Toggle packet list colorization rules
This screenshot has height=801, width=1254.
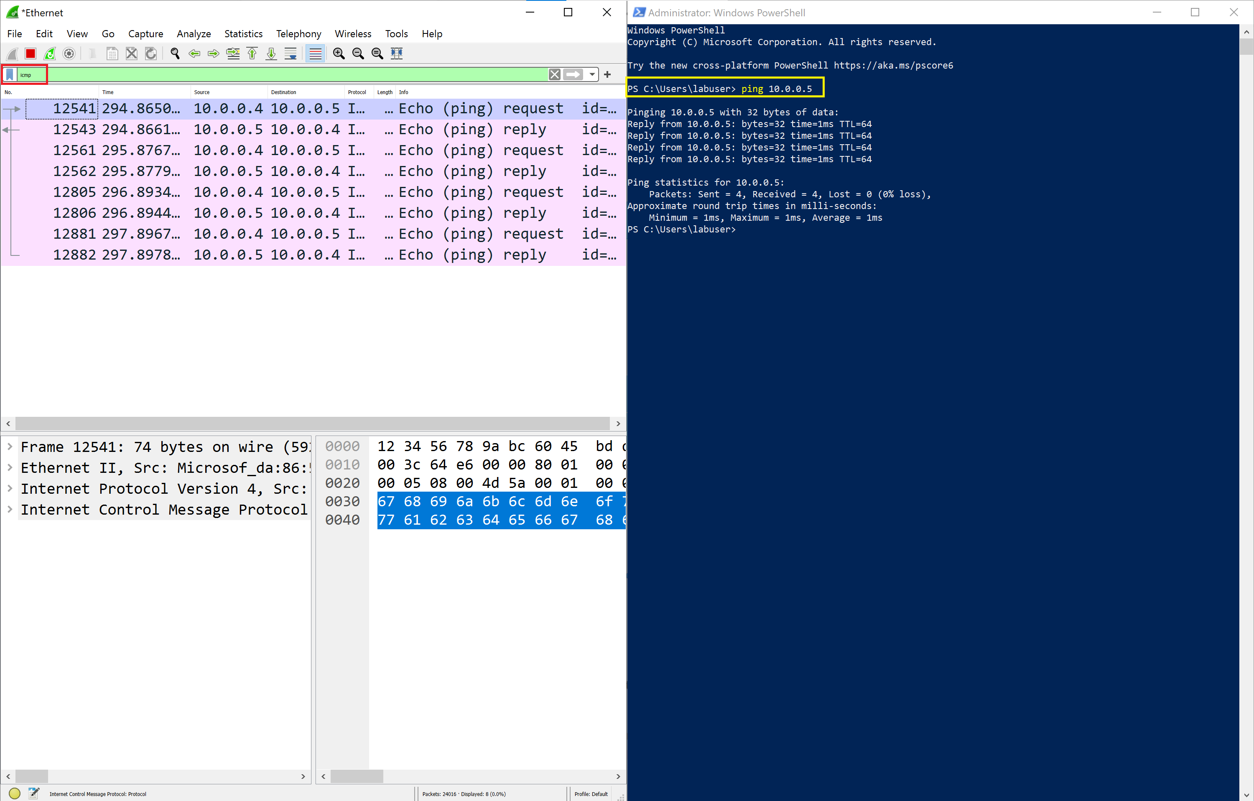pos(315,54)
